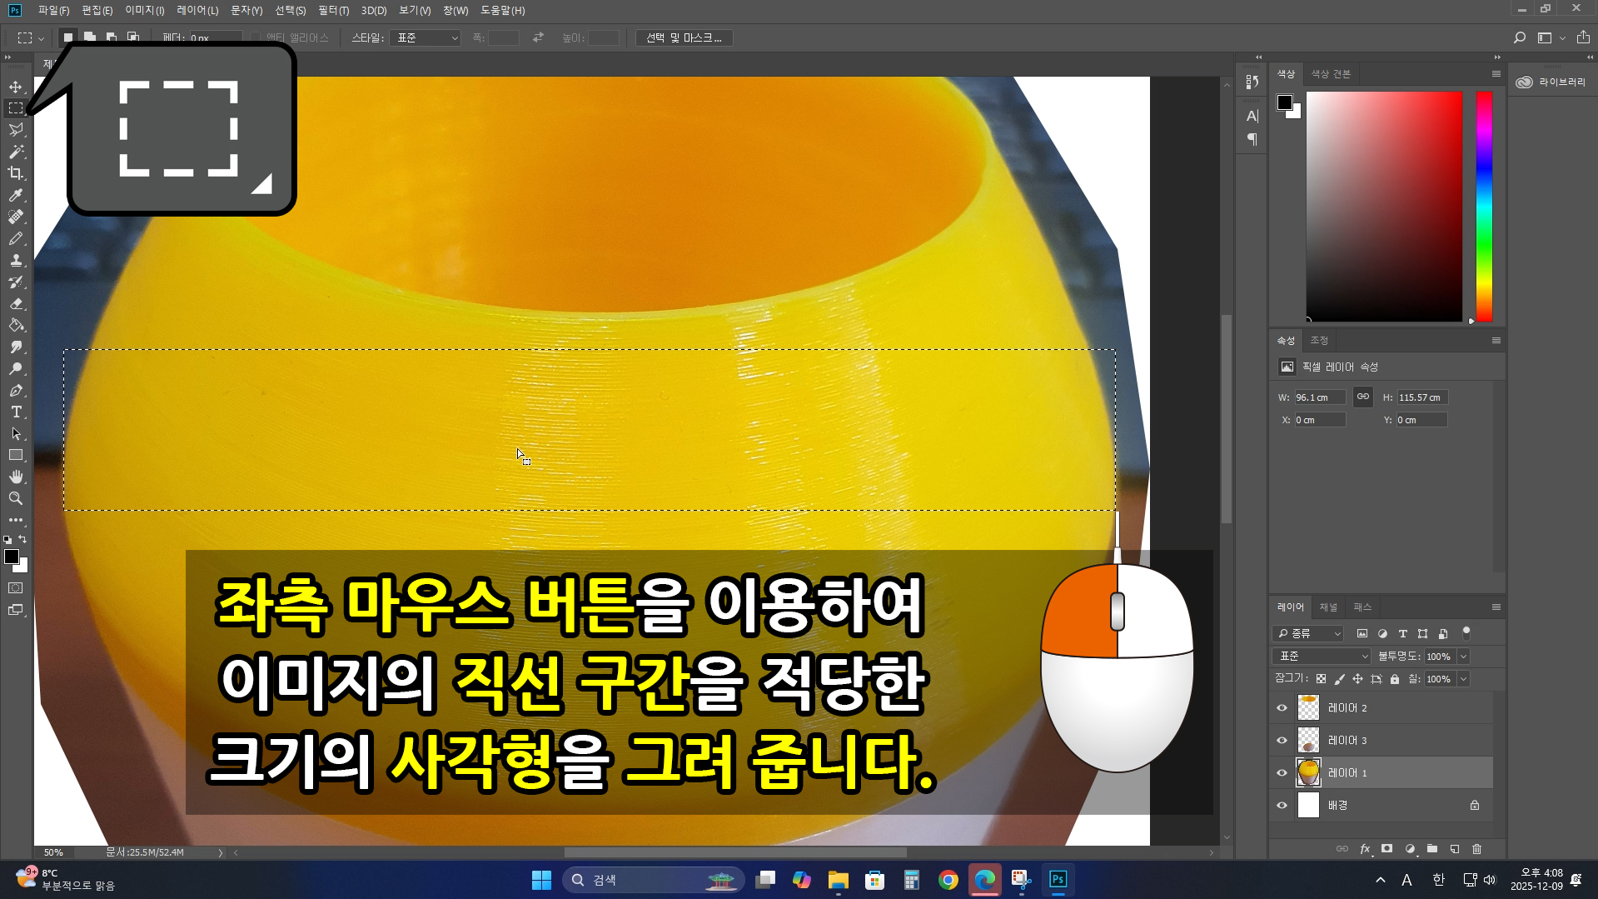Select the Polygonal Lasso tool
This screenshot has height=899, width=1598.
16,130
